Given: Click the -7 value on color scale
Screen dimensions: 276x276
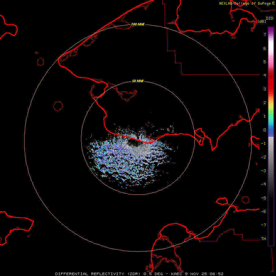Looking at the screenshot, I should point(263,225).
